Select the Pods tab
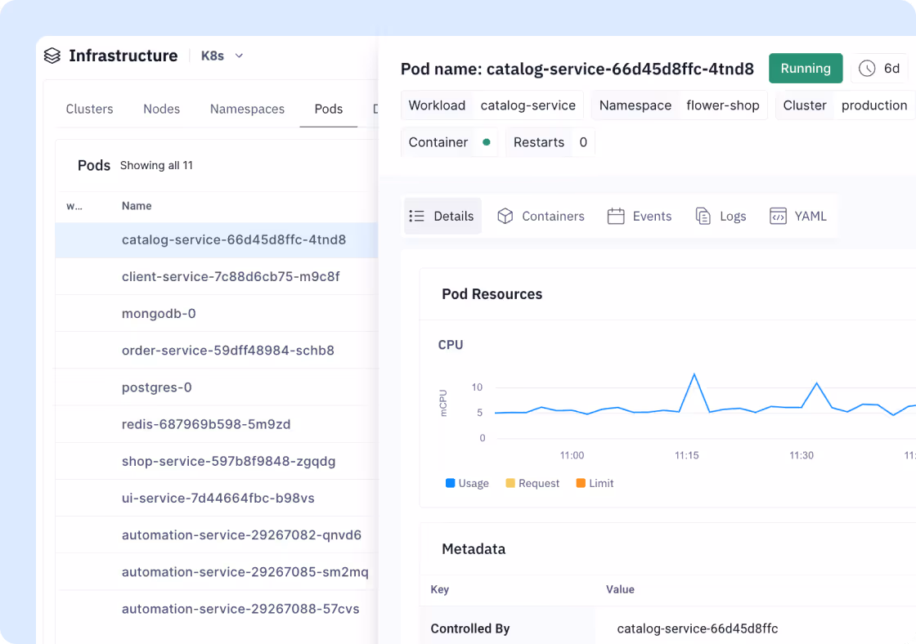 click(x=328, y=110)
